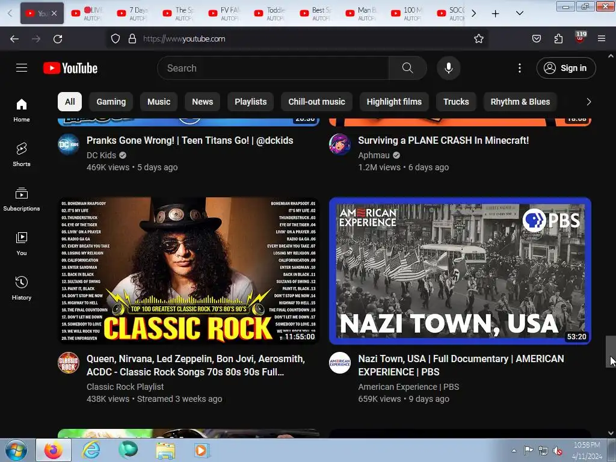The image size is (616, 462).
Task: Bookmark this page with star icon
Action: (x=478, y=38)
